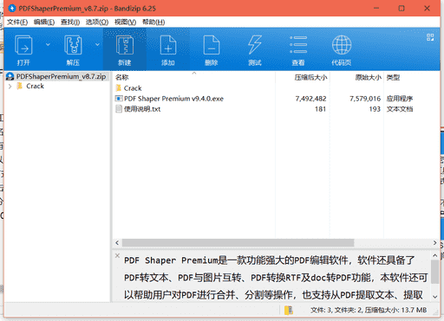
Task: Click the Bandizip icon in the title bar
Action: tap(12, 9)
